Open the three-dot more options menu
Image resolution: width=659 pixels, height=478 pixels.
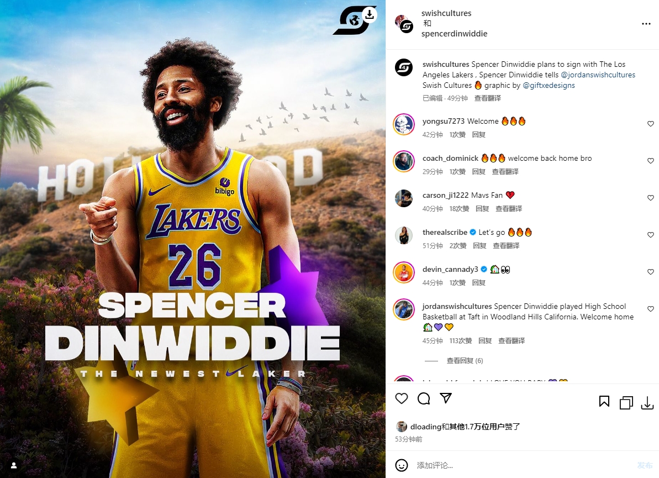tap(646, 24)
